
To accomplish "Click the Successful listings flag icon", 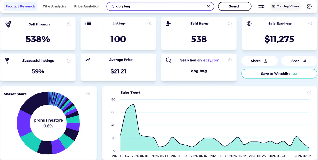I will pyautogui.click(x=7, y=60).
